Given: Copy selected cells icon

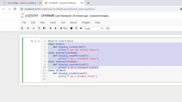Looking at the screenshot, I should pyautogui.click(x=39, y=28).
